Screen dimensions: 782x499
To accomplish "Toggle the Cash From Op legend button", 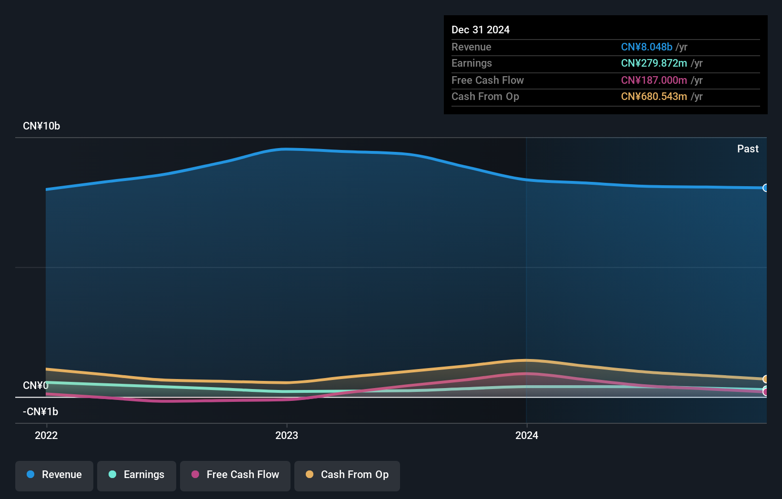I will coord(347,476).
